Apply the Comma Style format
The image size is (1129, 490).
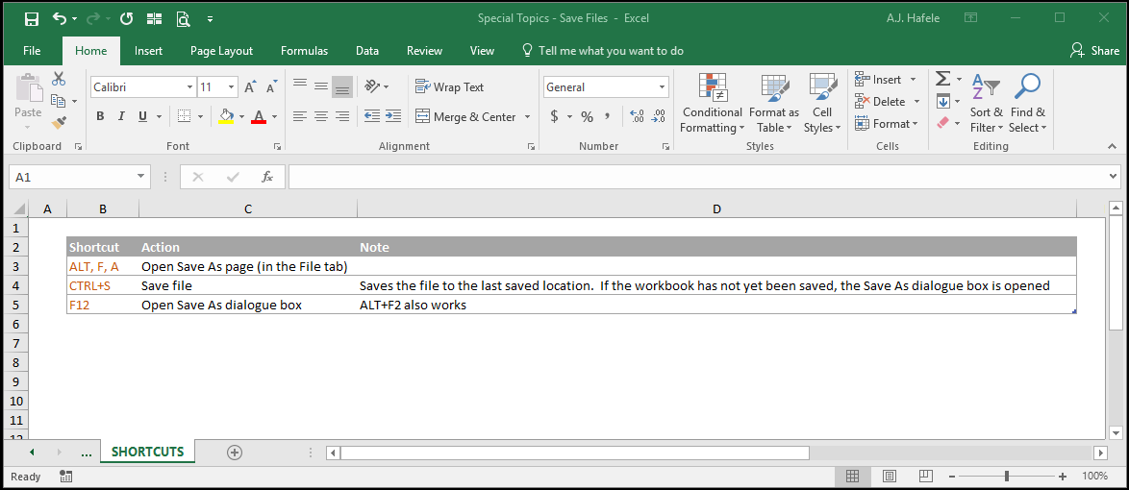coord(607,116)
